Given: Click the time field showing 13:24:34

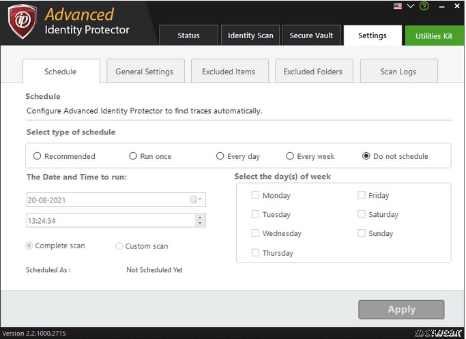Looking at the screenshot, I should tap(116, 220).
